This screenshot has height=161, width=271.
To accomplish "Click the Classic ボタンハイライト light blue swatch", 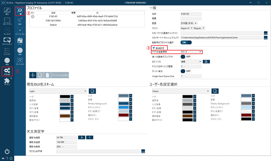I will pyautogui.click(x=246, y=107).
